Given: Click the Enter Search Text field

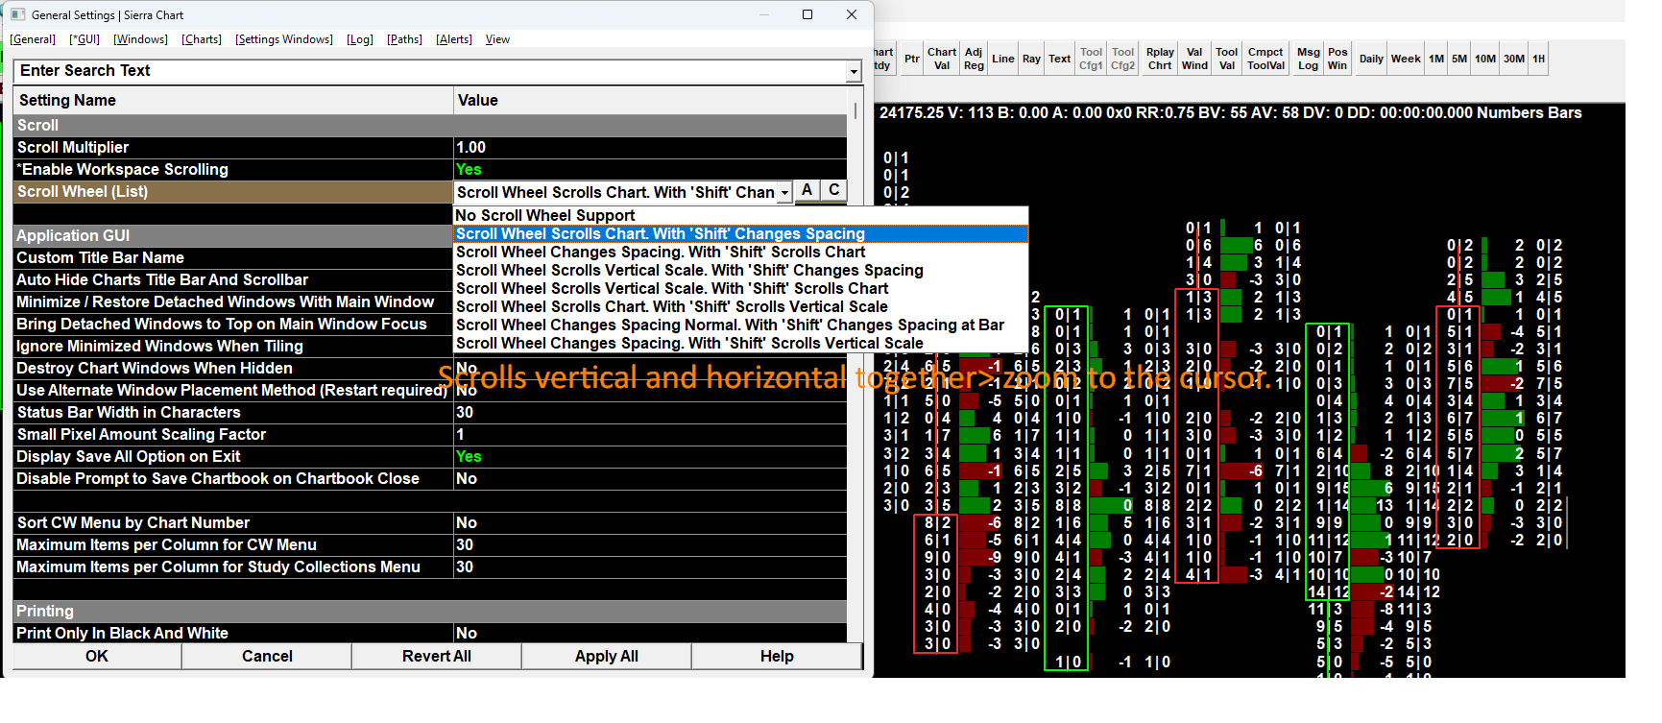Looking at the screenshot, I should point(430,71).
